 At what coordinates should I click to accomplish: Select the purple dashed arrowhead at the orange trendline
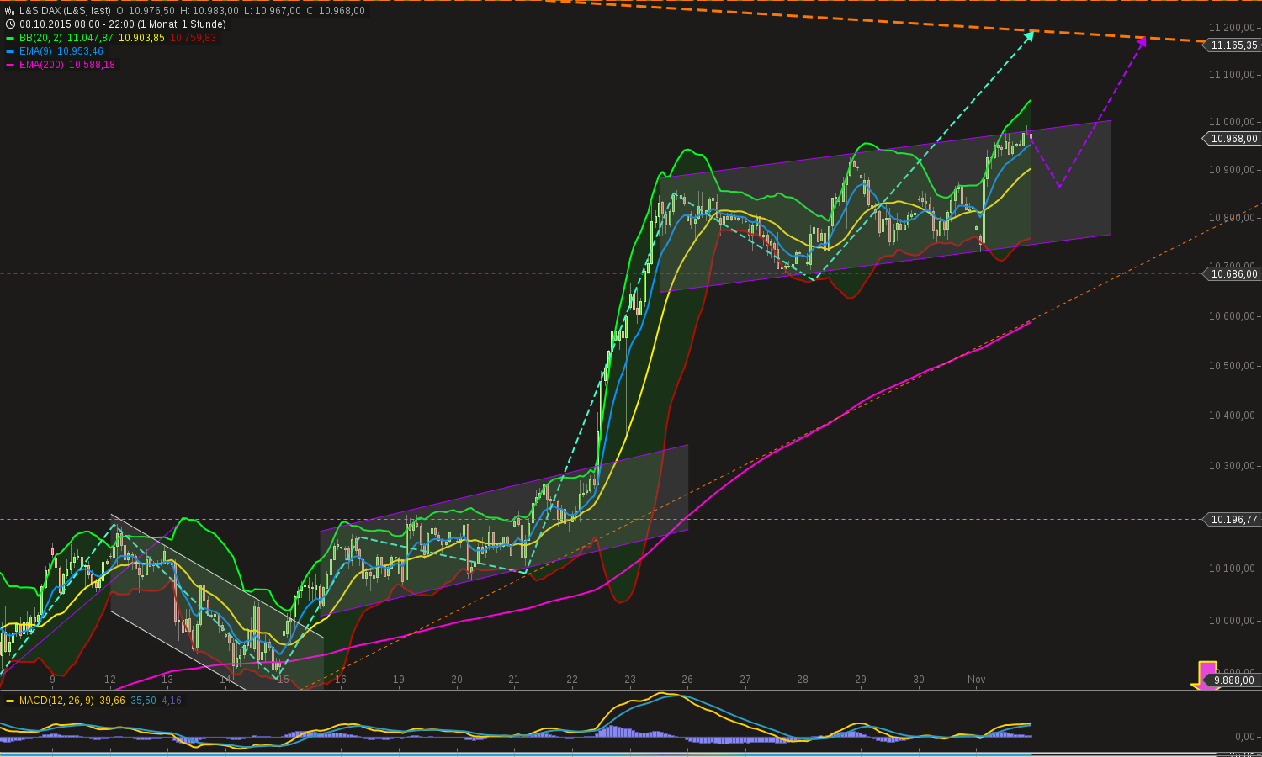(x=1142, y=41)
